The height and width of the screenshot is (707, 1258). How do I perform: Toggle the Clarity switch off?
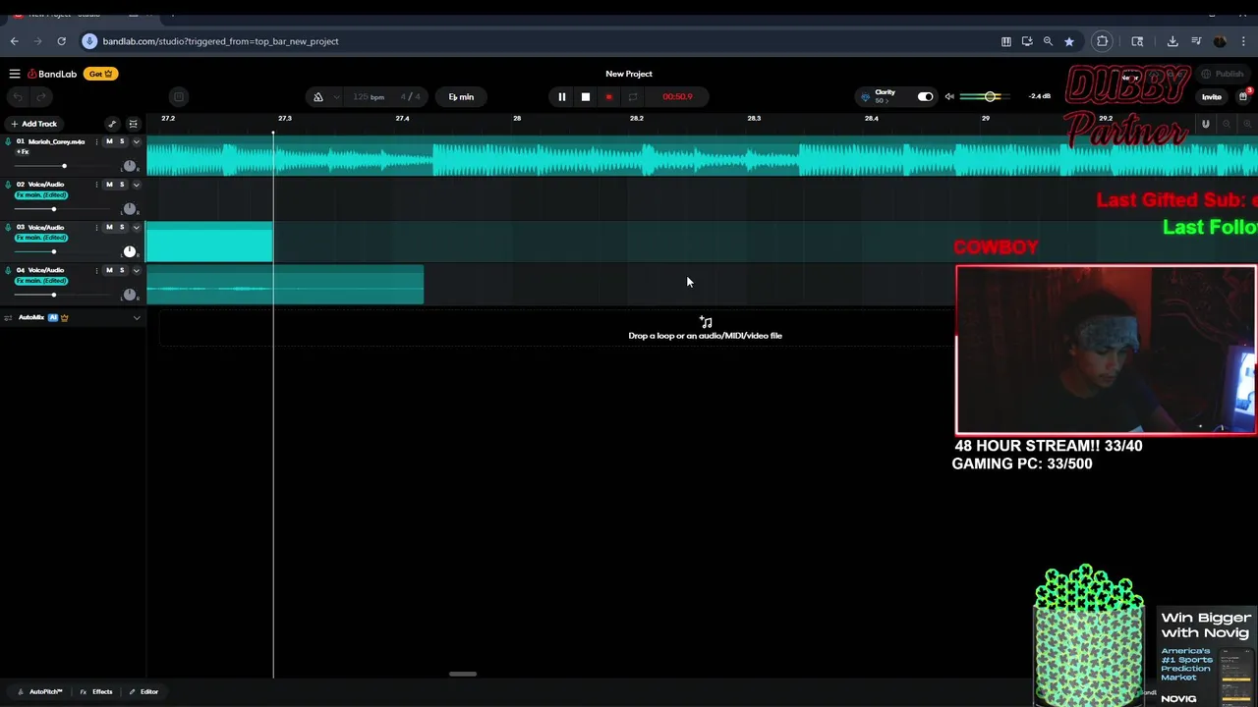[x=925, y=96]
